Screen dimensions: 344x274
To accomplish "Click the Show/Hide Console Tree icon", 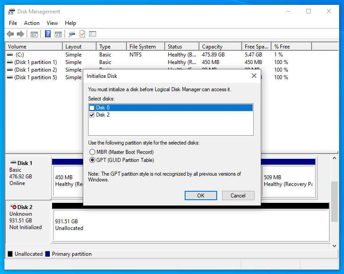I will 34,34.
